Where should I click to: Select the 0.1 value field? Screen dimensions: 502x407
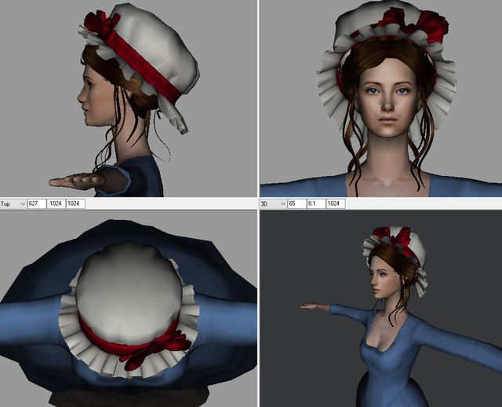coord(316,203)
